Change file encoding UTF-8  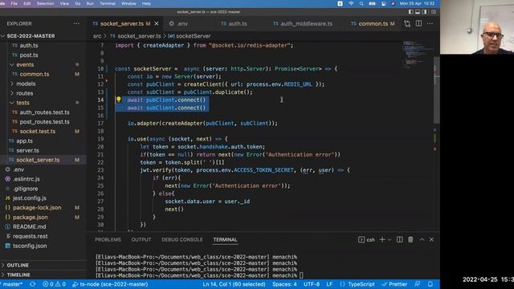(312, 284)
